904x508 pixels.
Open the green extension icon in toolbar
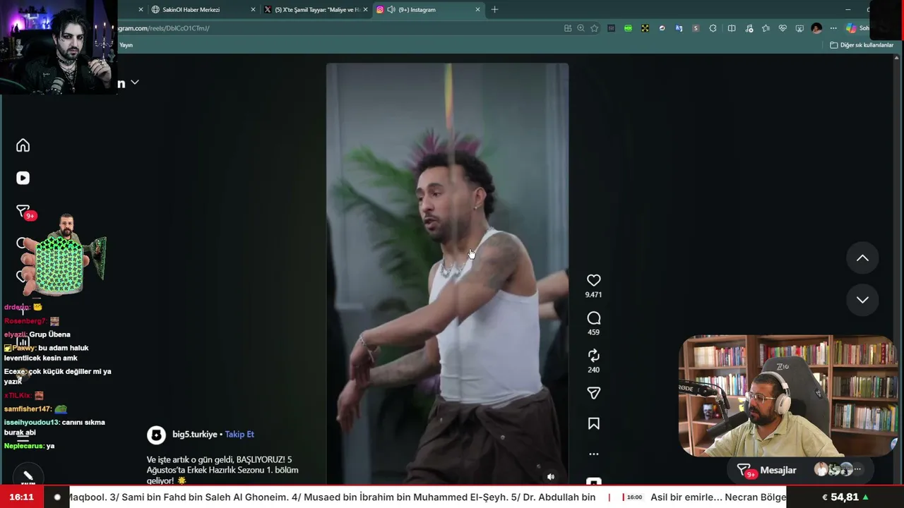pyautogui.click(x=628, y=28)
